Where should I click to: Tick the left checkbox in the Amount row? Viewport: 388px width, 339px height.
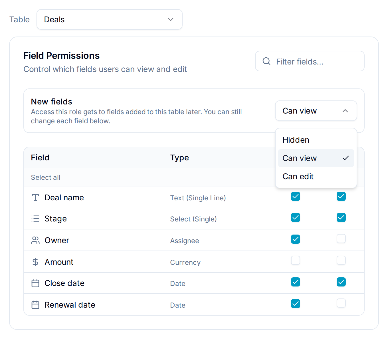tap(296, 260)
